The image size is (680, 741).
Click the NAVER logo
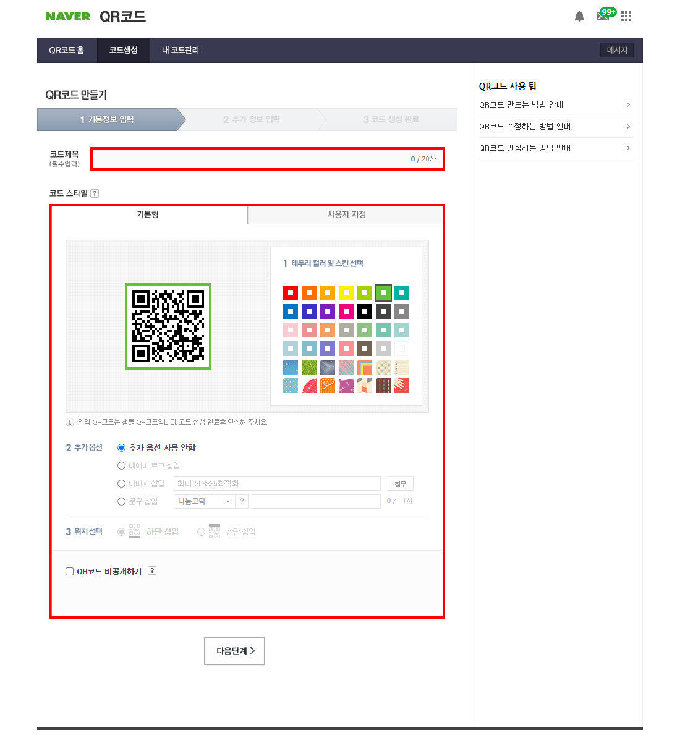68,17
